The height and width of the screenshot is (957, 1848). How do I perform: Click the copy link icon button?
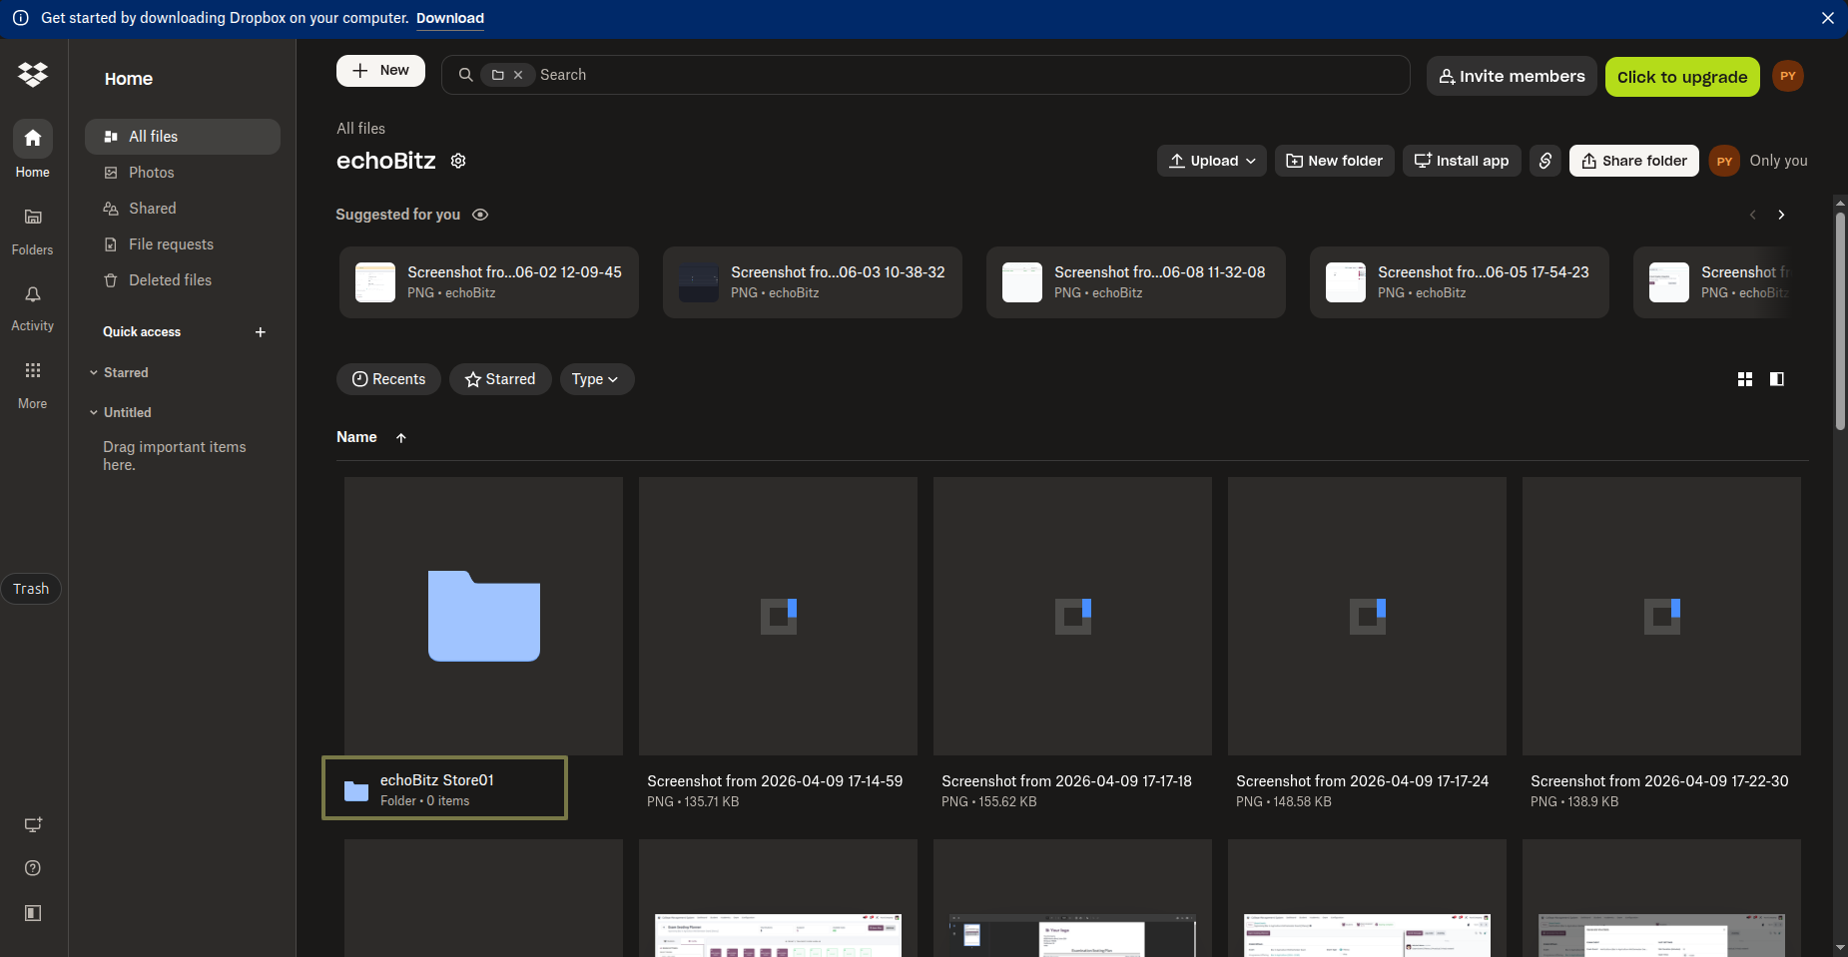(1544, 161)
